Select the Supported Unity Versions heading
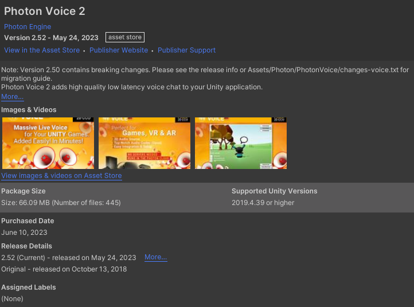Viewport: 414px width, 307px height. (274, 191)
